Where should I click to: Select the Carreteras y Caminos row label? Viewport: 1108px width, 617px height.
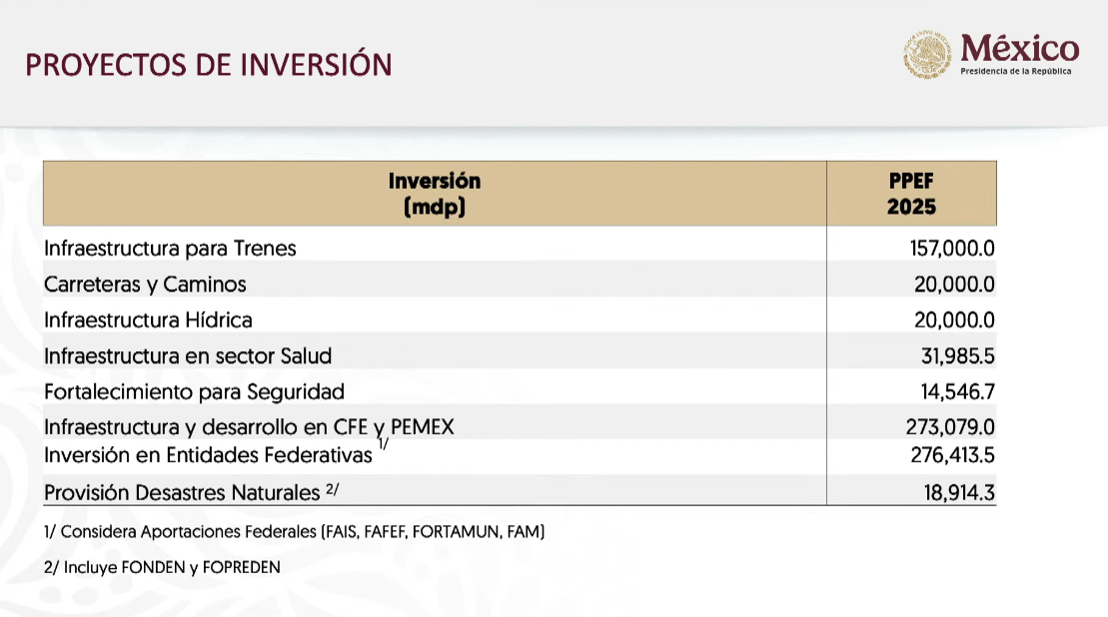click(145, 285)
